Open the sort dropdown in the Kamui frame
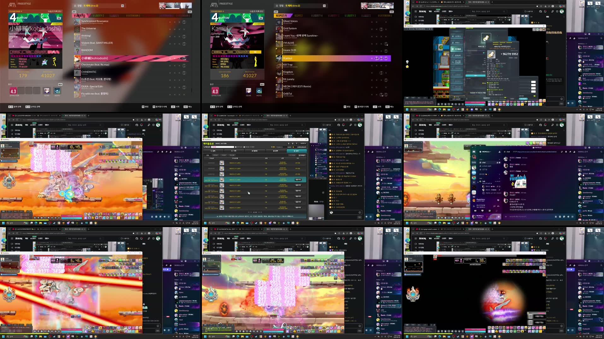 (x=301, y=6)
